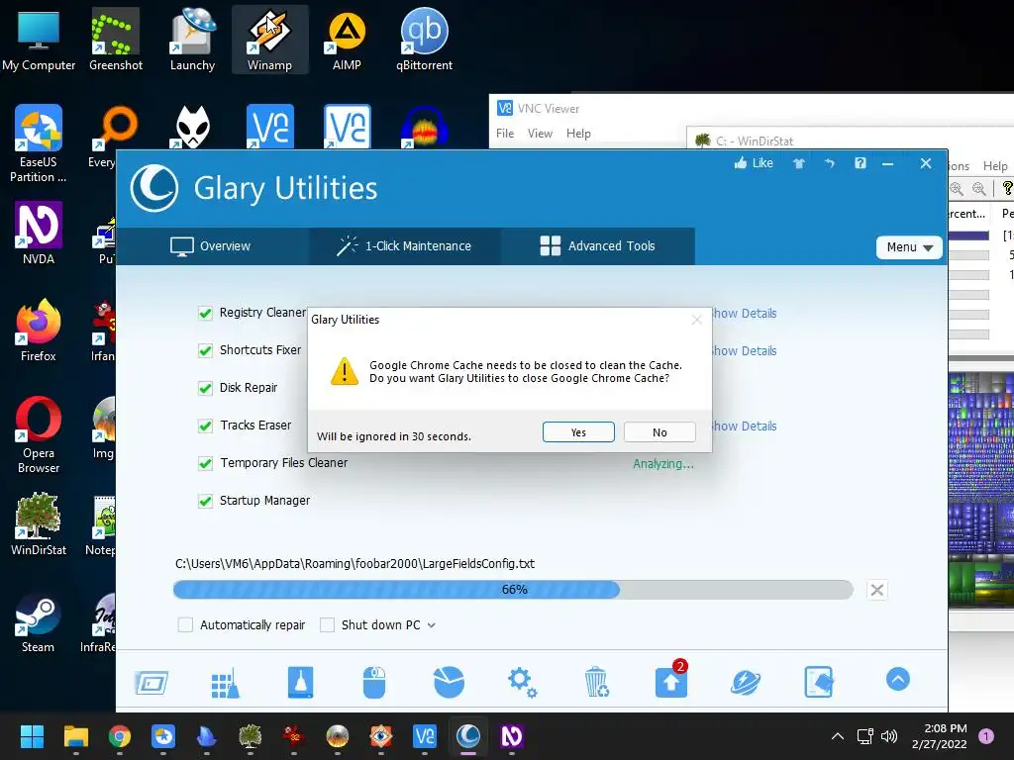
Task: Select the 1-Click Maintenance tab
Action: 405,246
